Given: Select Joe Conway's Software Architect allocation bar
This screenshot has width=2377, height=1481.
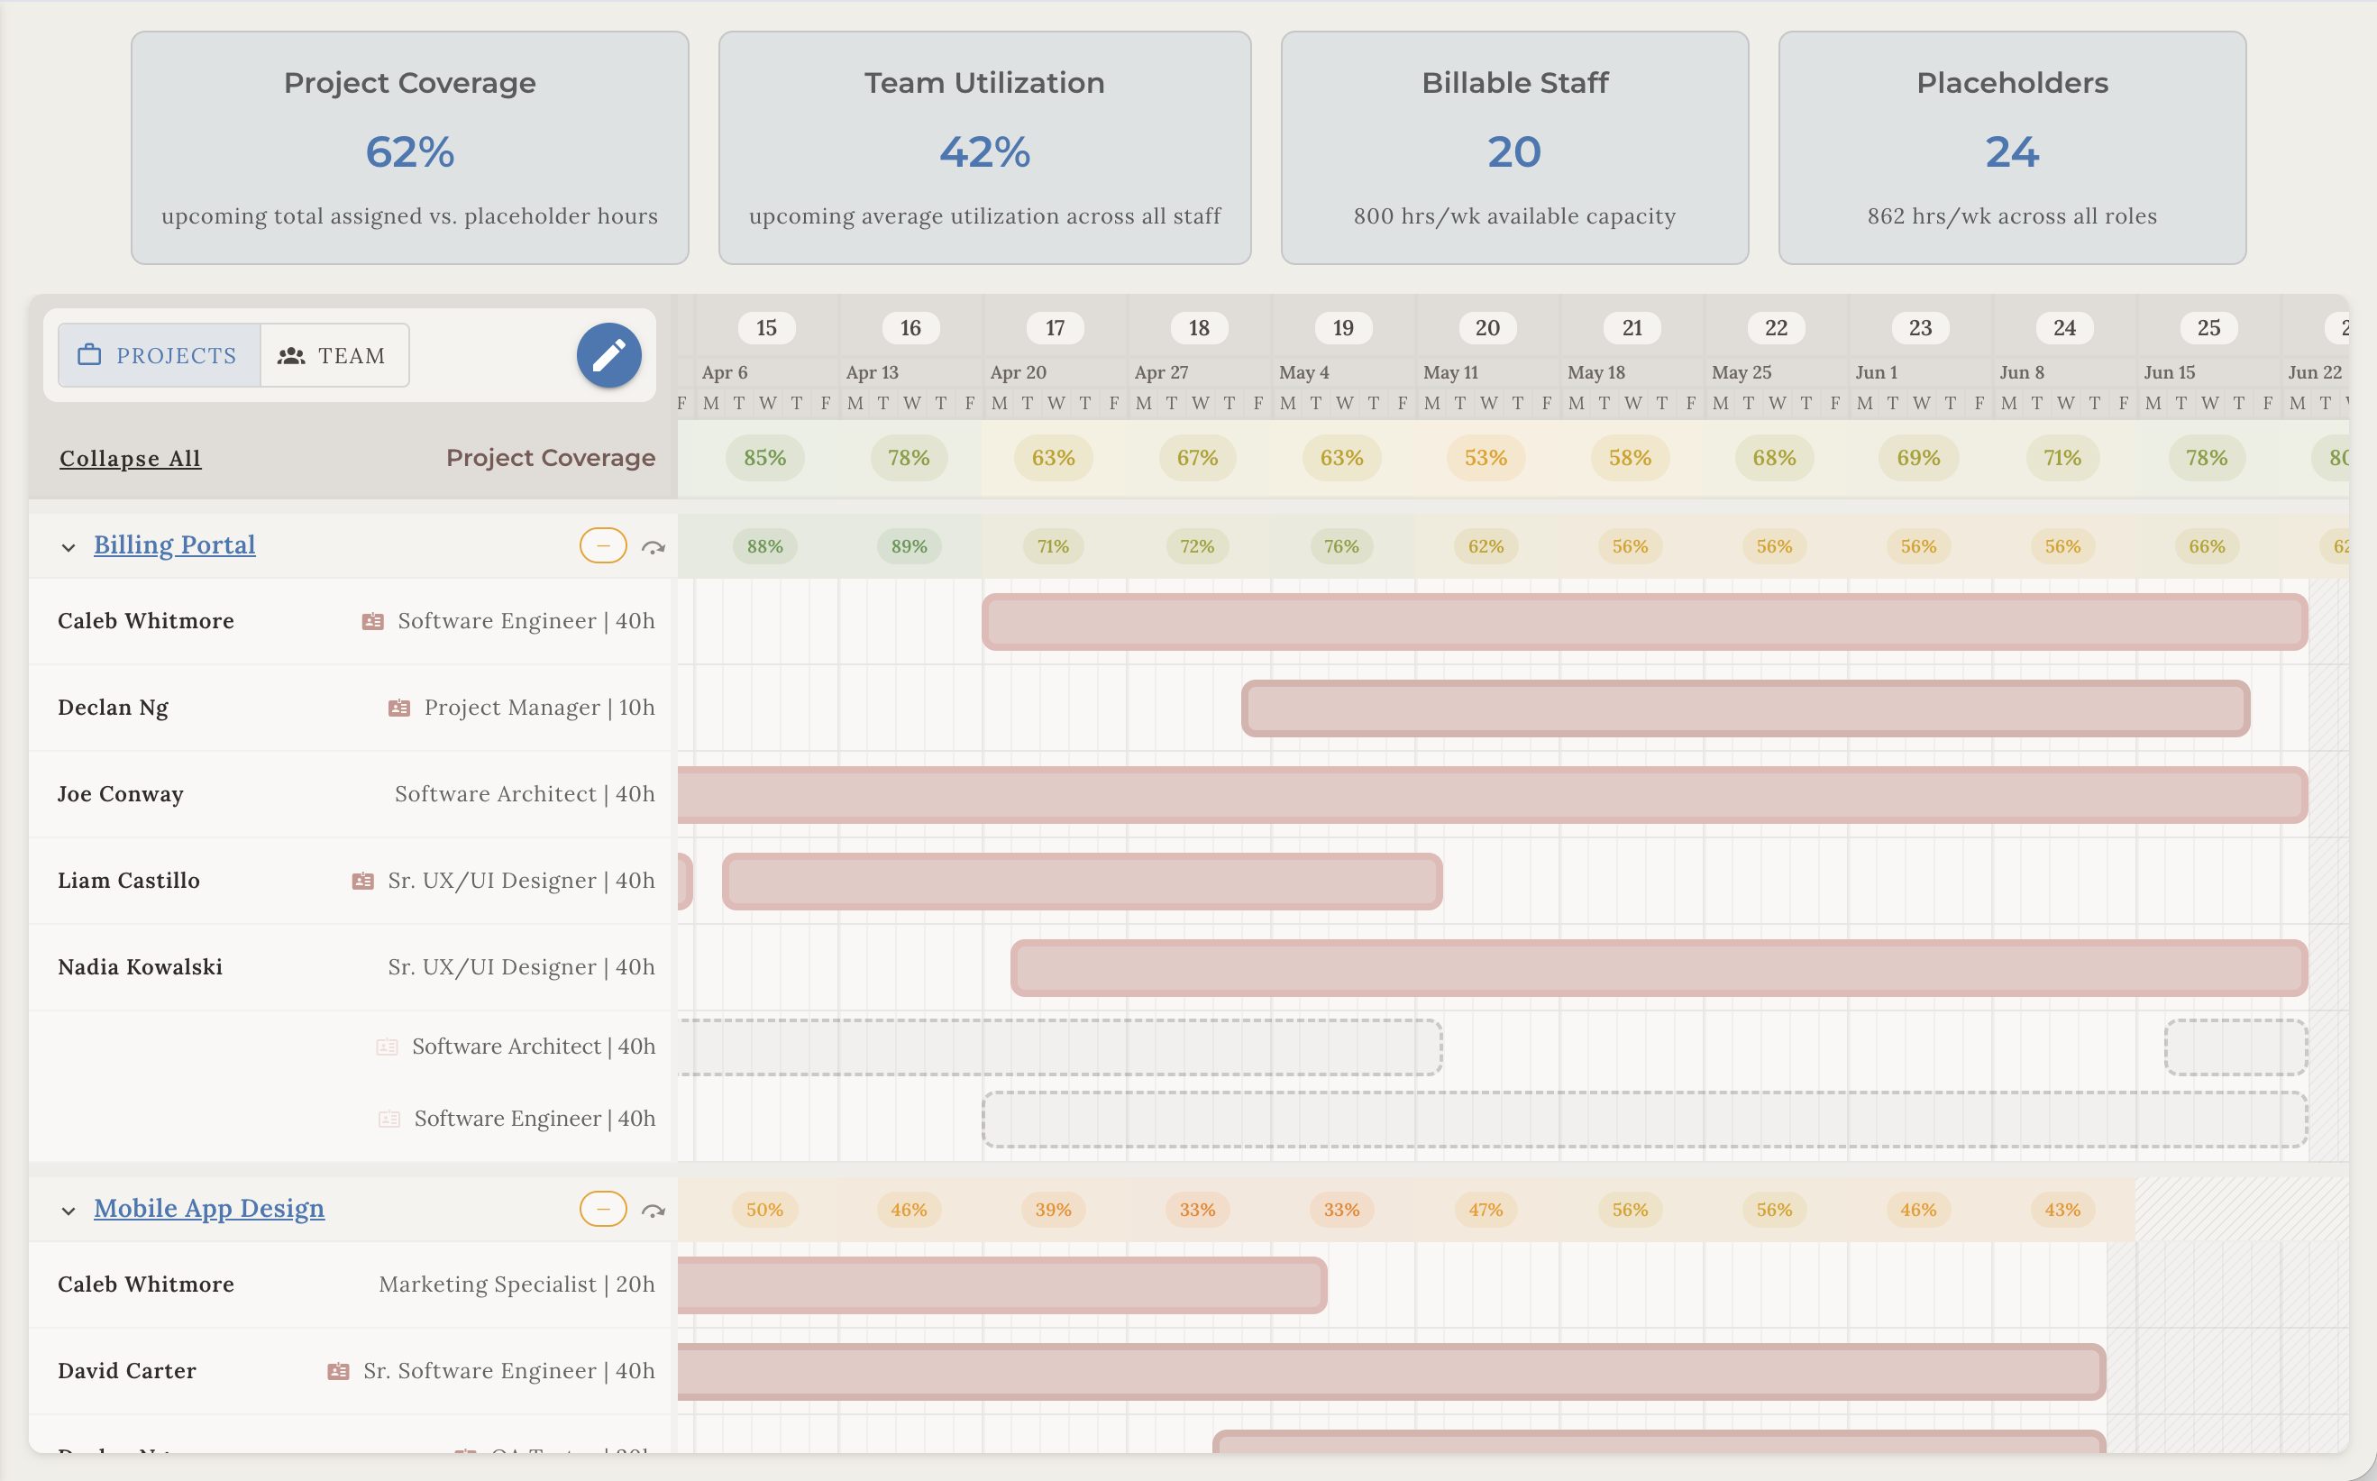Looking at the screenshot, I should coord(1493,794).
